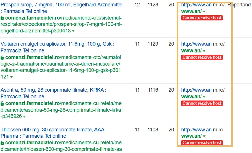Click the Cannot resolve host badge in Voltaren row
The image size is (252, 153).
click(x=202, y=57)
